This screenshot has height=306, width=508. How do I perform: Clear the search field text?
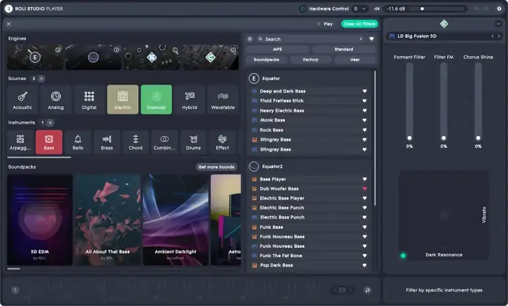point(360,39)
